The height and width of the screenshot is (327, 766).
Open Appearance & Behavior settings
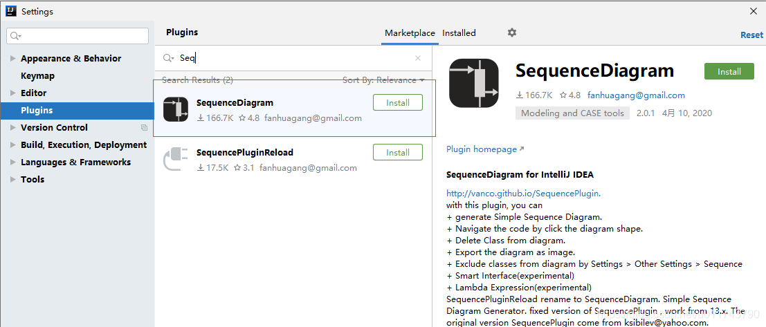tap(71, 59)
